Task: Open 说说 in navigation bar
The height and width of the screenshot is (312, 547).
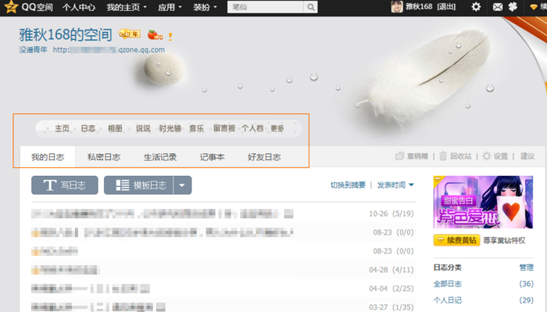Action: tap(143, 128)
